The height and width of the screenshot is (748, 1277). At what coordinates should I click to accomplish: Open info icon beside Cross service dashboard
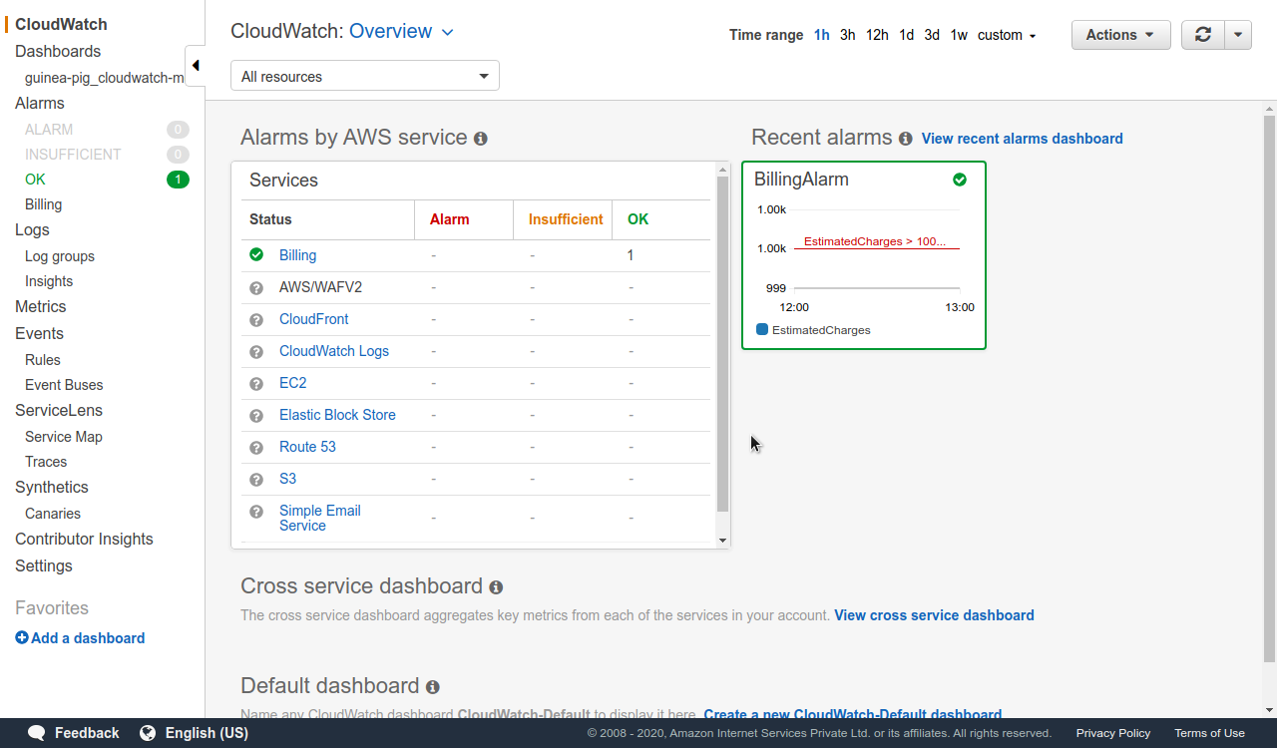coord(496,587)
